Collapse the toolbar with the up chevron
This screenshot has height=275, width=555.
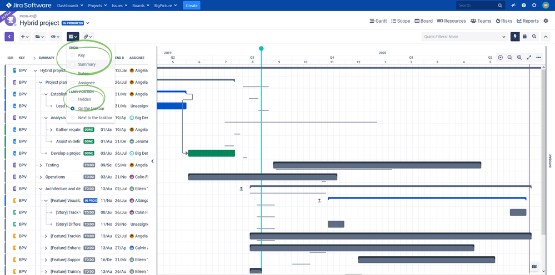point(546,37)
